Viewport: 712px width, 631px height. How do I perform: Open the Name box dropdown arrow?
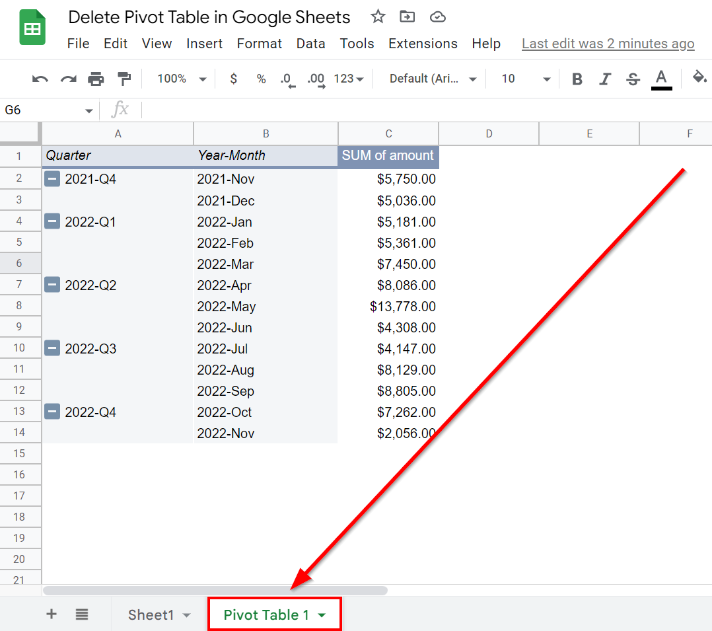tap(89, 110)
